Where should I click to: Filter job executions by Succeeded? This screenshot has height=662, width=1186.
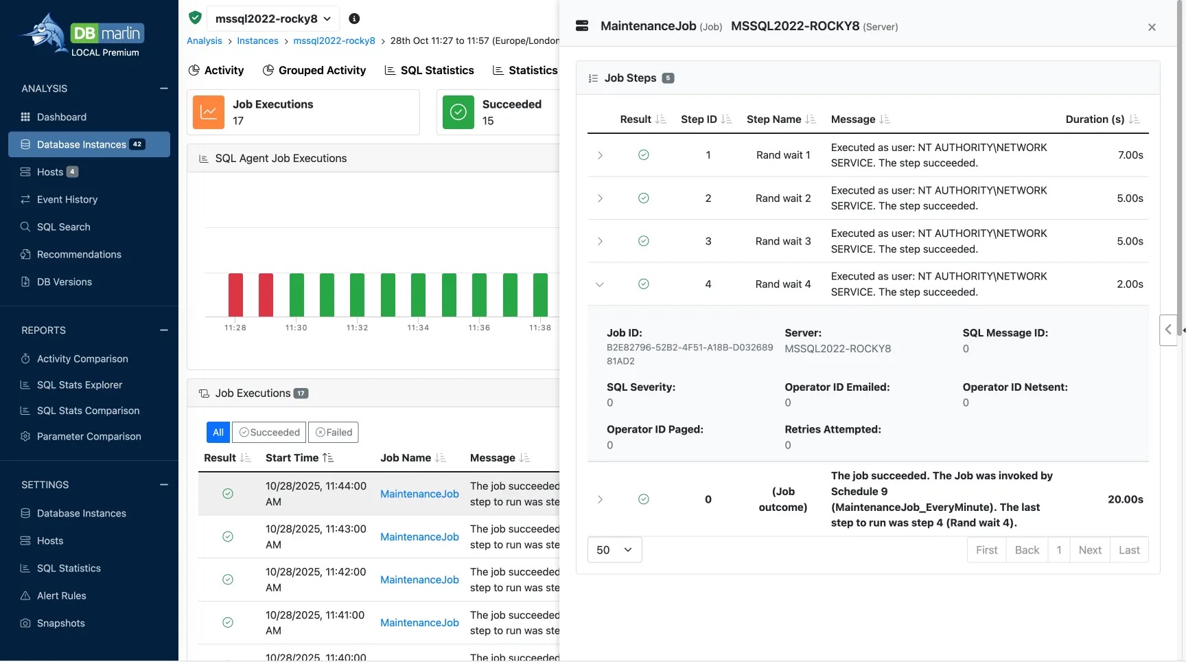coord(270,432)
